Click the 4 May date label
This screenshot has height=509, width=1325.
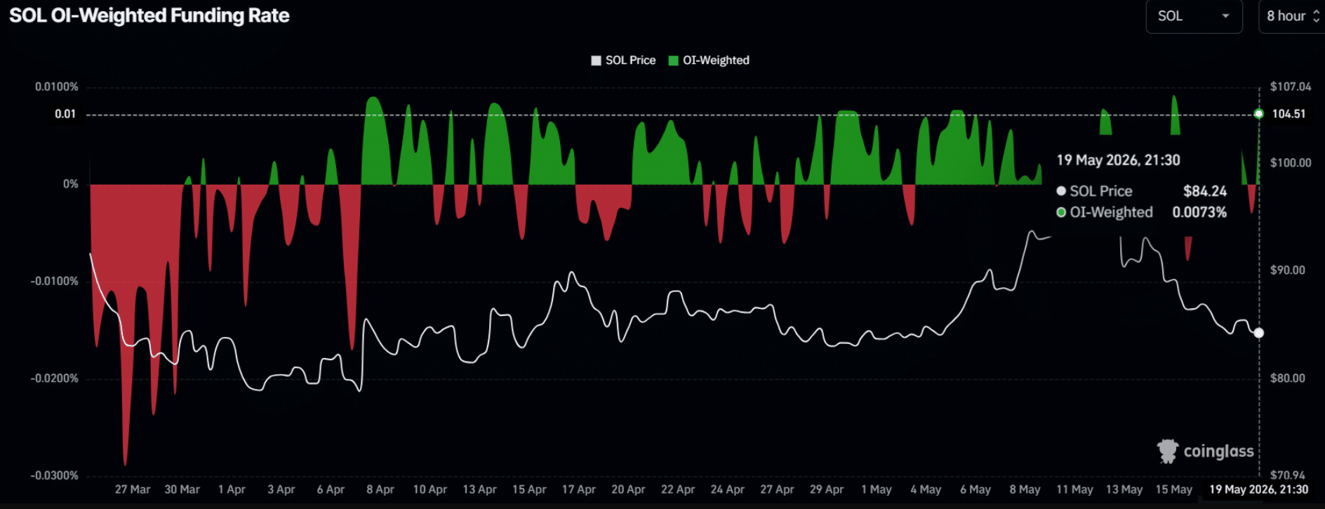click(x=926, y=489)
